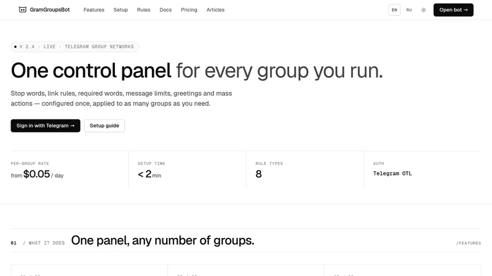Click the '01 / WHAT IT DOES' label
This screenshot has height=276, width=492.
click(38, 243)
